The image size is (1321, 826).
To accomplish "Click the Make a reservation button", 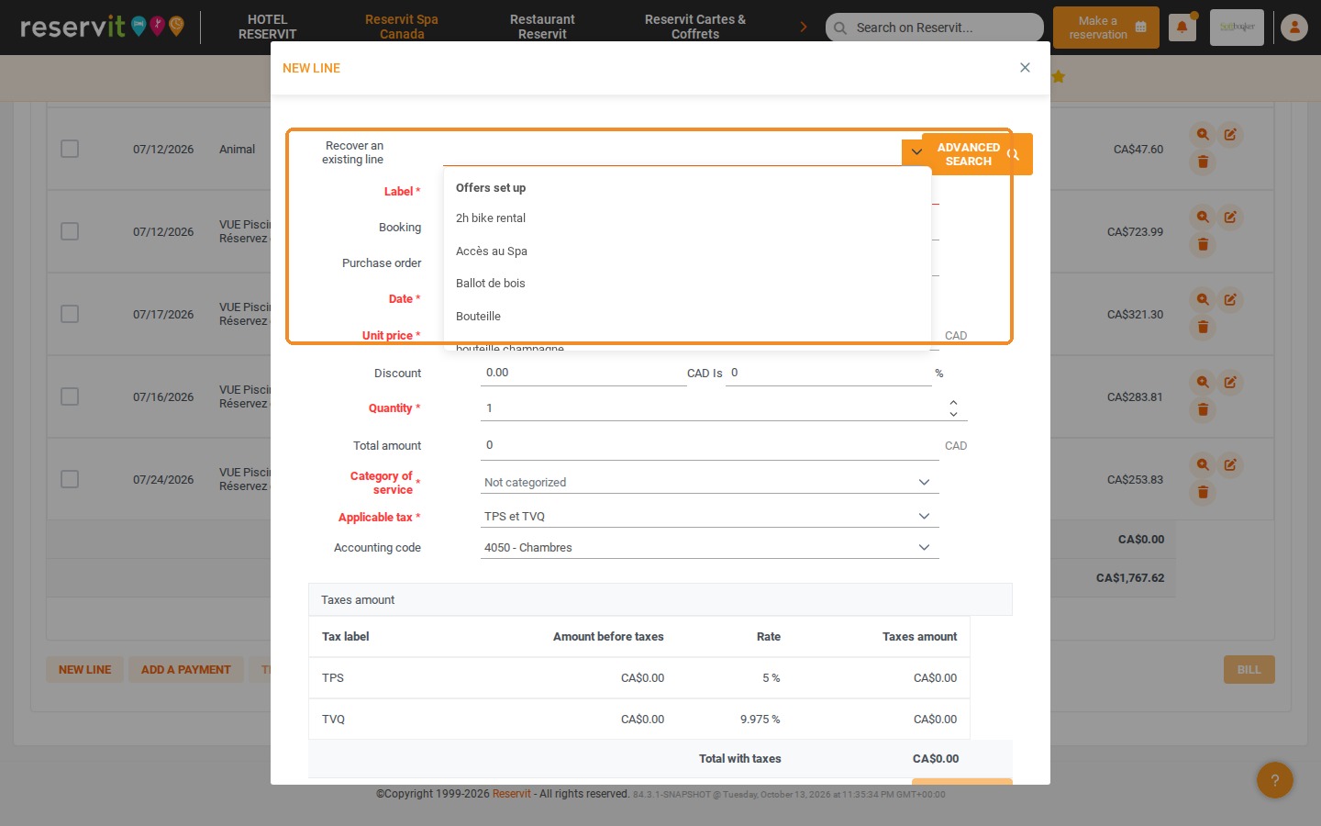I will click(x=1105, y=28).
